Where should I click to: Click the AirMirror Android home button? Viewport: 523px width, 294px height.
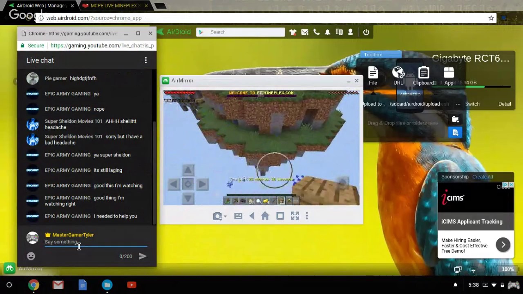265,216
